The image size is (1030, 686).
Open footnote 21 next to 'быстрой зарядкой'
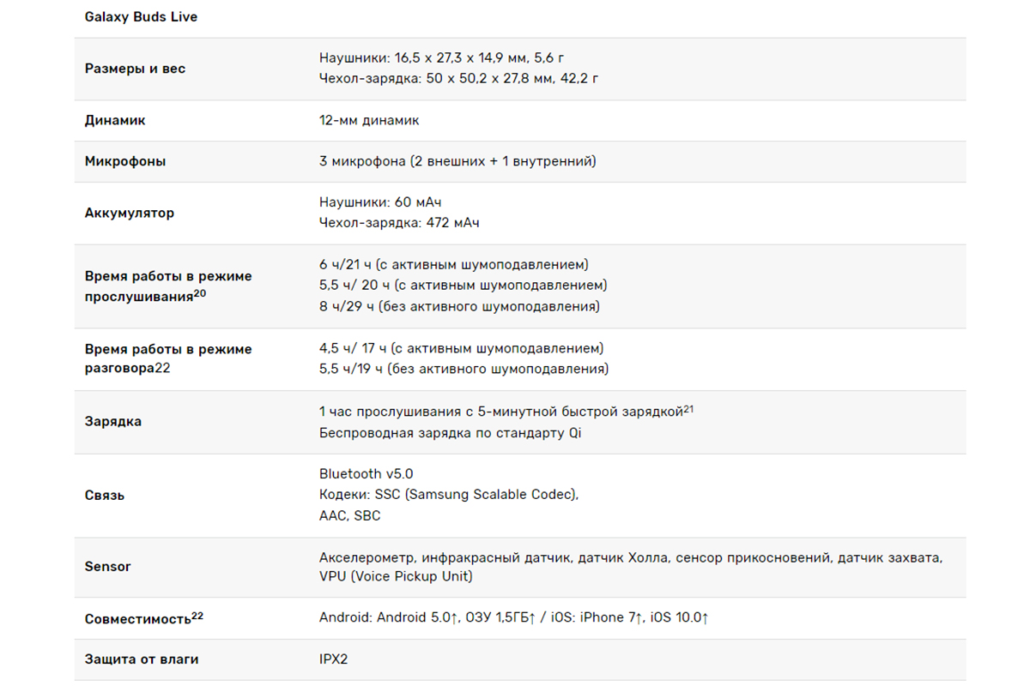tap(688, 410)
